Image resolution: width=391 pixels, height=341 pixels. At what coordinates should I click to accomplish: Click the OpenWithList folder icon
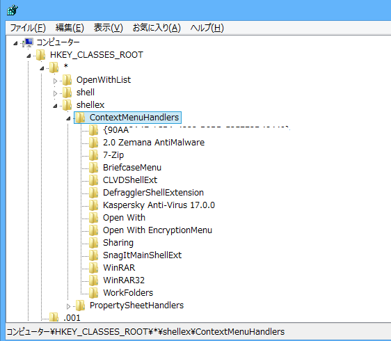(x=67, y=80)
